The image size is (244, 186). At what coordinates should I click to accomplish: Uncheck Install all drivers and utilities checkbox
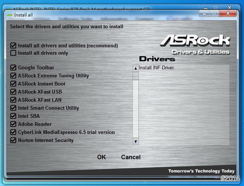point(13,46)
